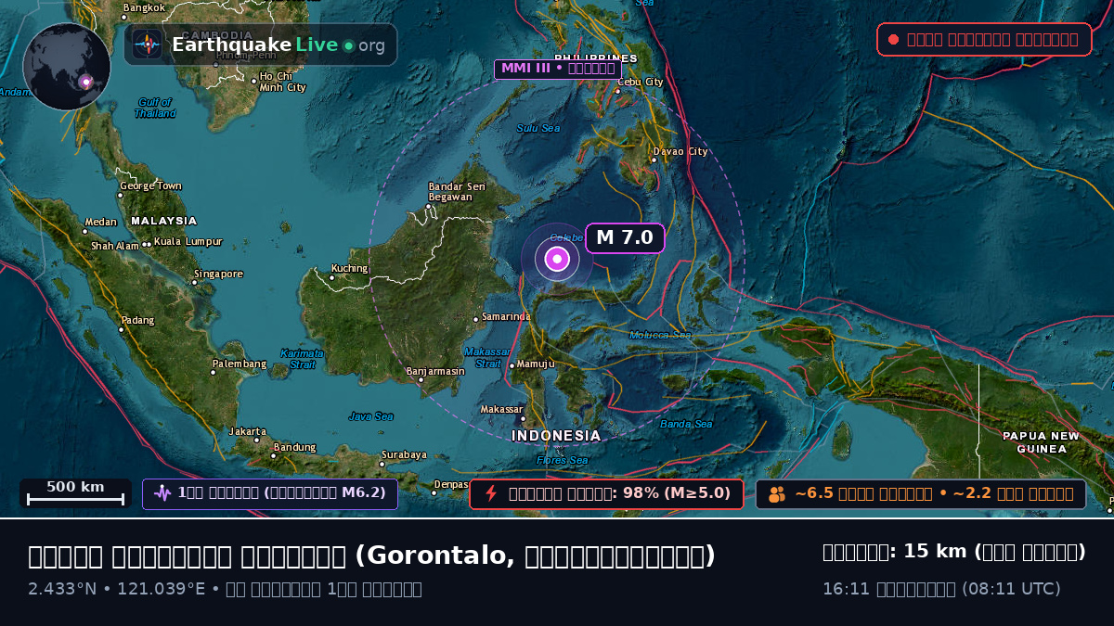Click the Padang city label
Screen dimensions: 1114x626
tap(137, 321)
